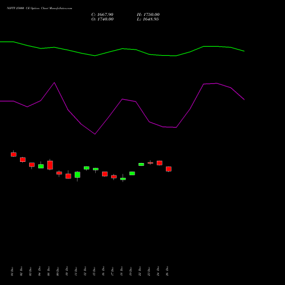The width and height of the screenshot is (285, 285).
Task: Click the red candlestick above 01 Dec
Action: (14, 154)
